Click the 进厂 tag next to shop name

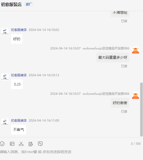pyautogui.click(x=29, y=4)
